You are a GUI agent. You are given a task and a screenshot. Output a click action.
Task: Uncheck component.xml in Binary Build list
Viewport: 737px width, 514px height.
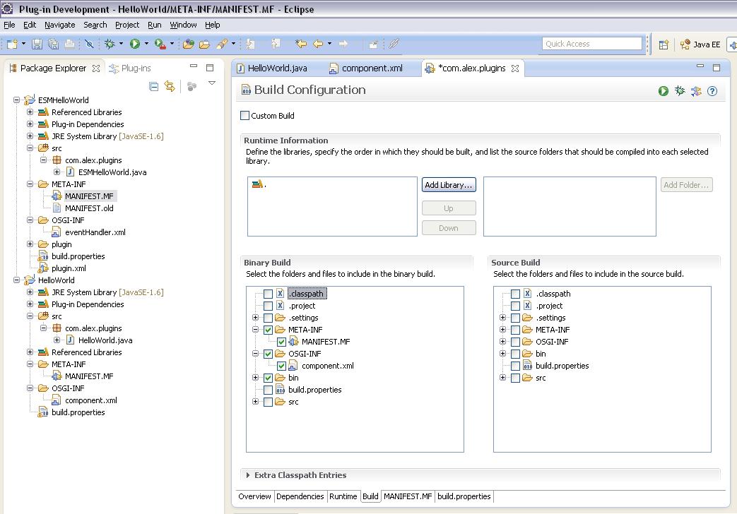point(281,366)
